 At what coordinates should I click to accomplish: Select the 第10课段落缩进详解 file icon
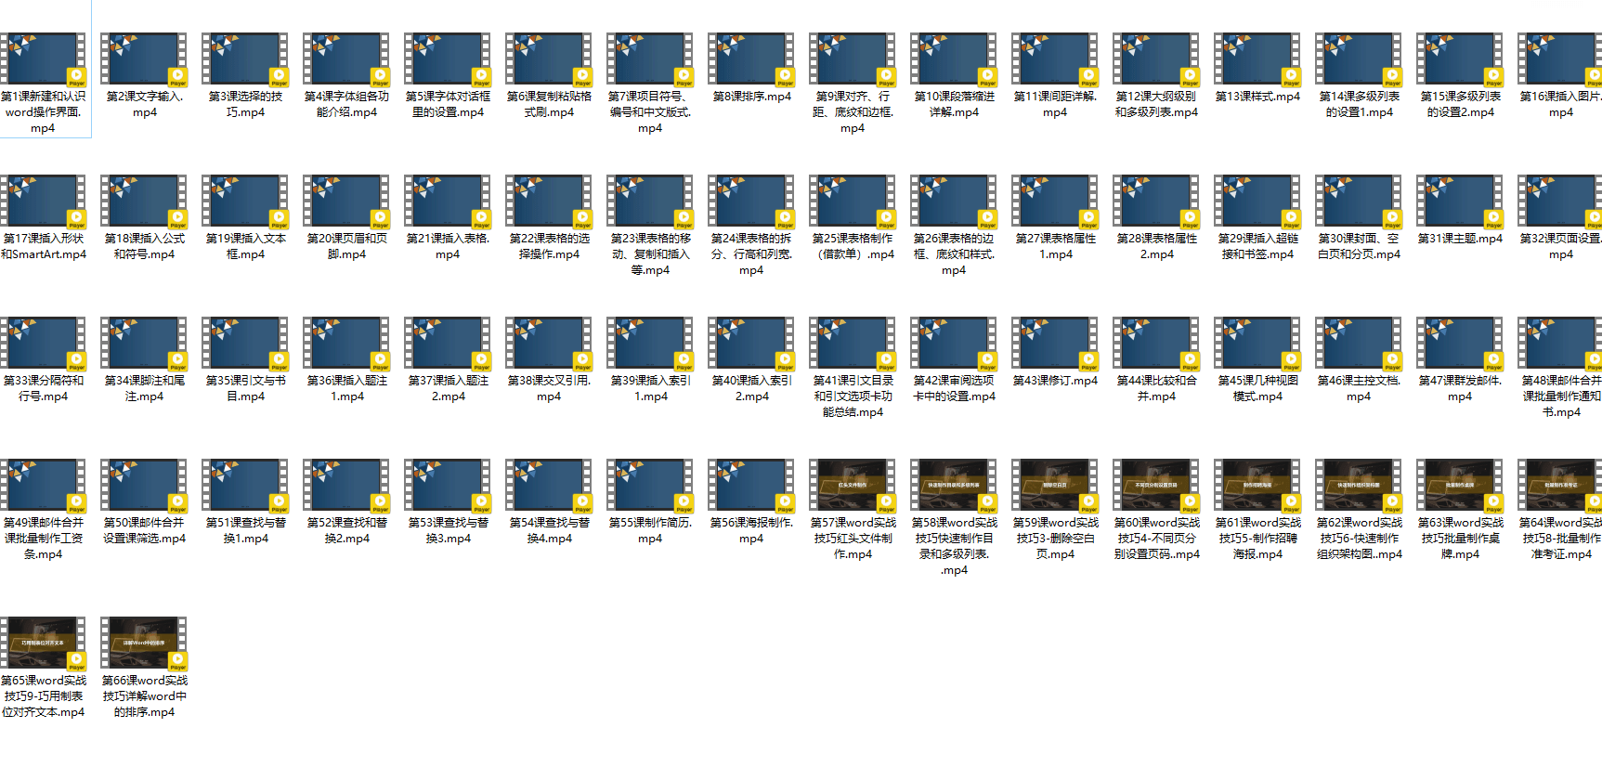(954, 59)
